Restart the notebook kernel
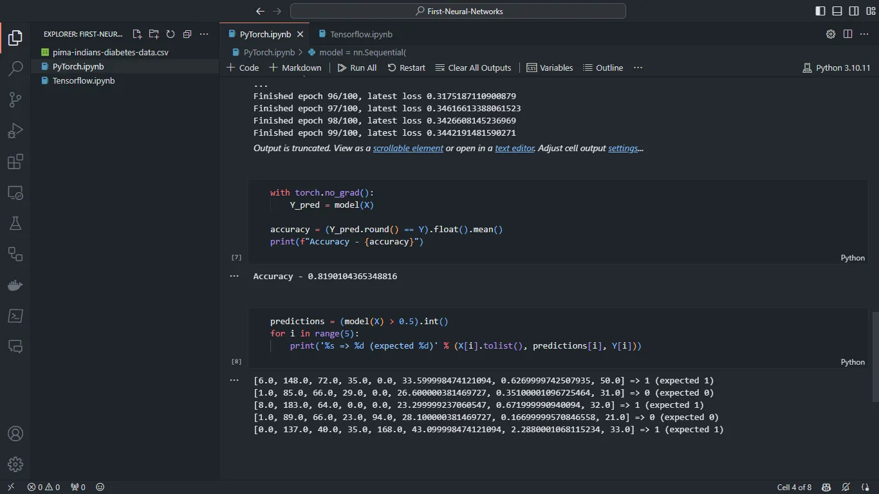The height and width of the screenshot is (494, 879). click(406, 68)
